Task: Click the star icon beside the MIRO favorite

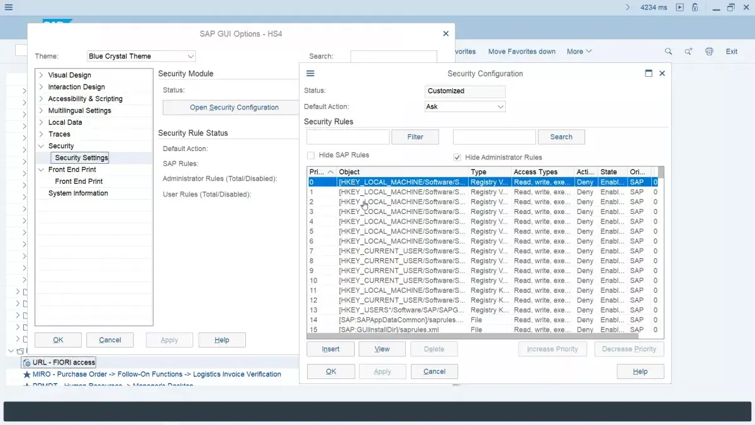Action: click(x=27, y=374)
